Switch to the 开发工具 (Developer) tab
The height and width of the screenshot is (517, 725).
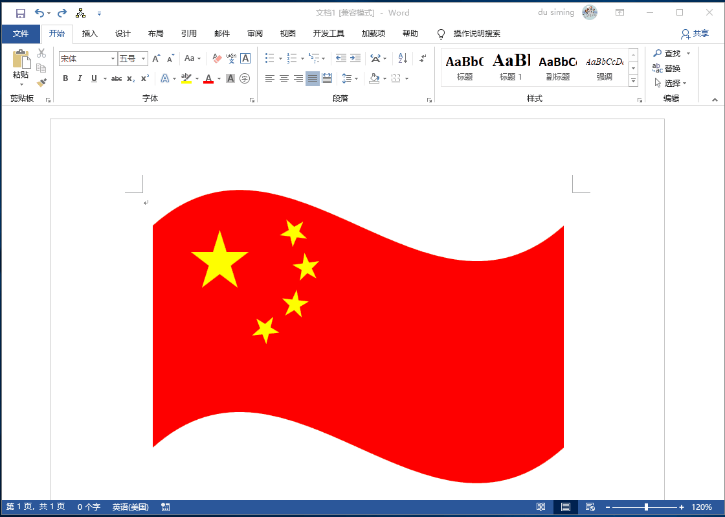[x=329, y=34]
